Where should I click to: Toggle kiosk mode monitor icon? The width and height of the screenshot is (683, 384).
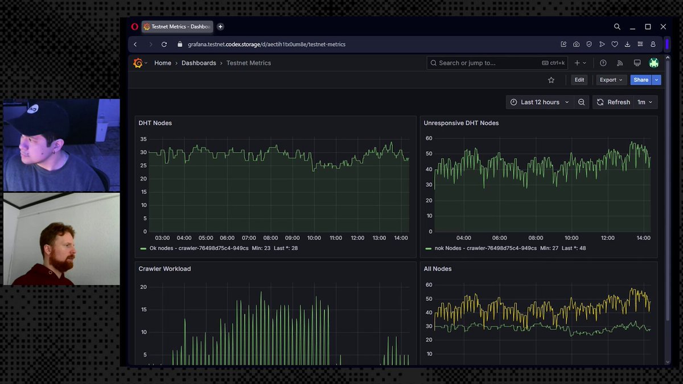point(637,63)
